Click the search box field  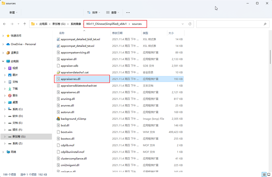[233, 24]
